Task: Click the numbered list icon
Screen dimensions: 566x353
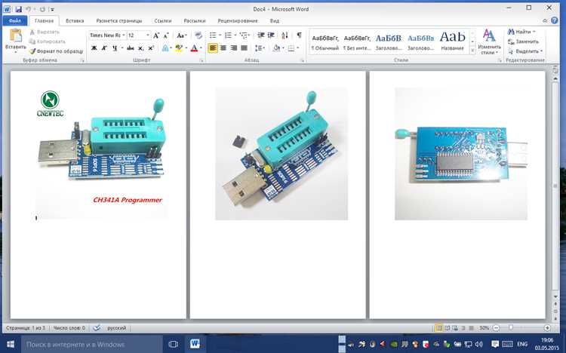Action: tap(228, 35)
